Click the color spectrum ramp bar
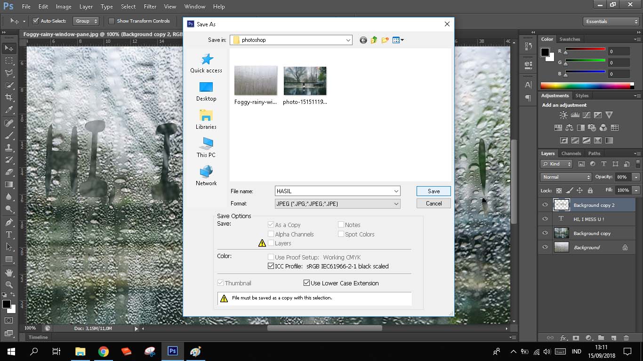 click(585, 86)
